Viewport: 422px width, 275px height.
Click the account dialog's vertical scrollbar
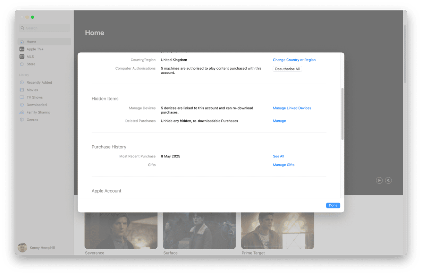pos(342,114)
